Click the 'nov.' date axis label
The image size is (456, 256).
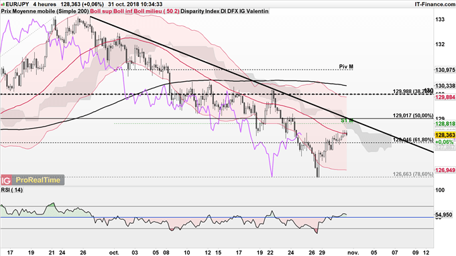coord(353,253)
